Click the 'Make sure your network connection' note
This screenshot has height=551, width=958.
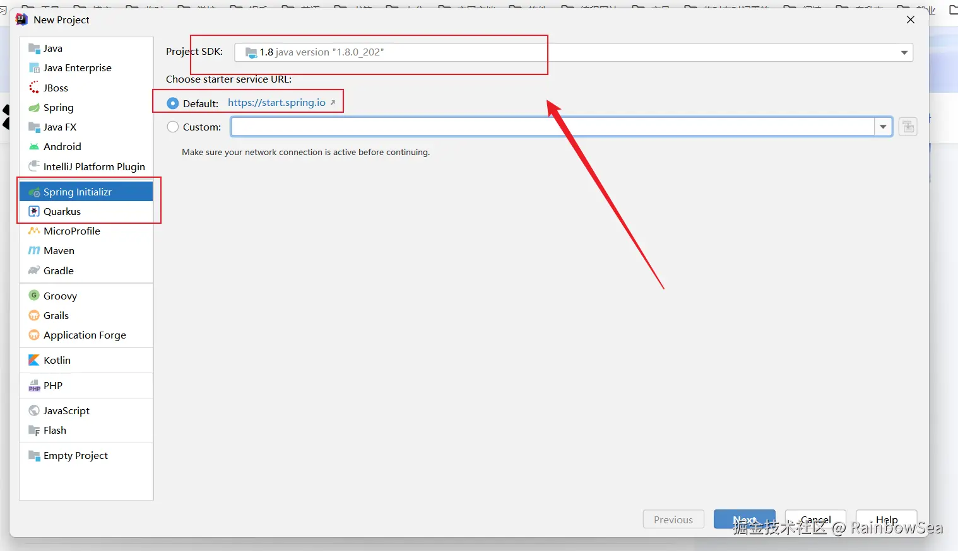pyautogui.click(x=306, y=152)
